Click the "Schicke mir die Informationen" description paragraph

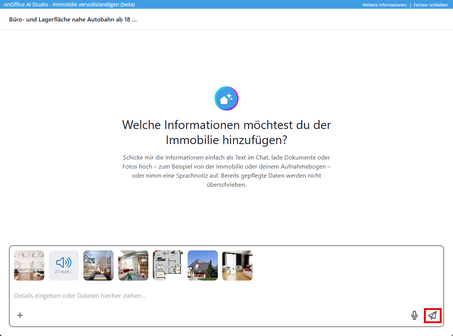point(226,171)
